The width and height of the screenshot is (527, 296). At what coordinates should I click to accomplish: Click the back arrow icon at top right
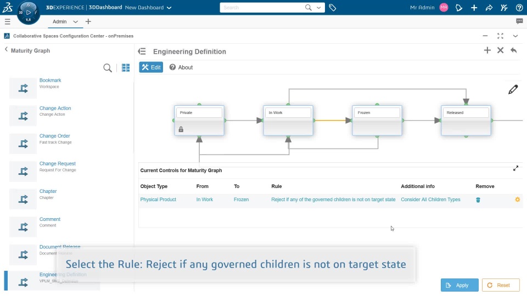(514, 50)
